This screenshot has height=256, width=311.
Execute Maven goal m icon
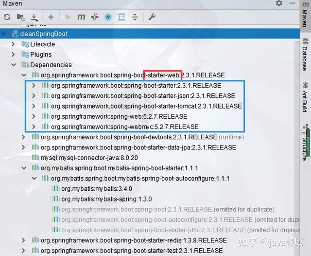click(81, 17)
